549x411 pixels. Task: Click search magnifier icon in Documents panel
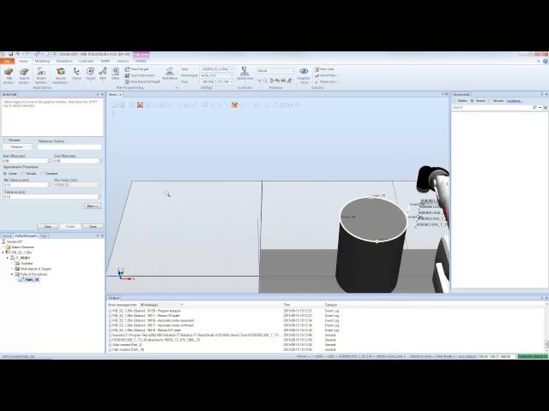pyautogui.click(x=534, y=107)
